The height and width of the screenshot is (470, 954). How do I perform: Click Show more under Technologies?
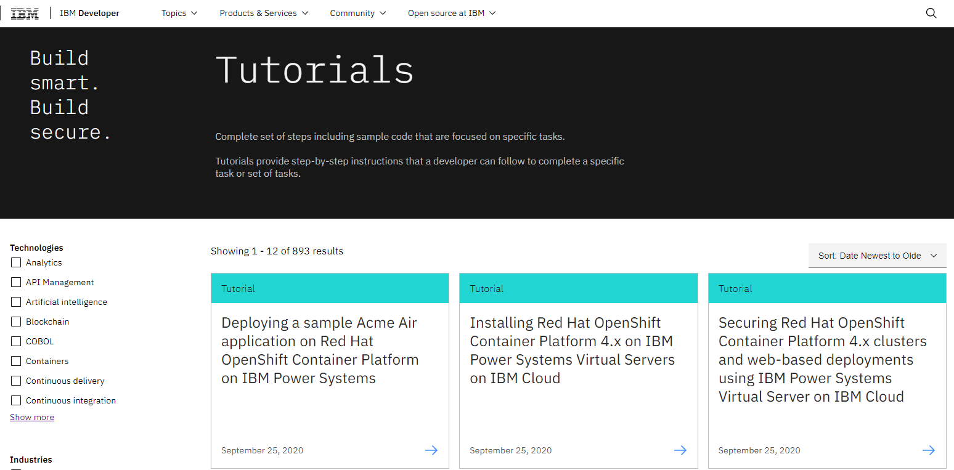click(32, 417)
